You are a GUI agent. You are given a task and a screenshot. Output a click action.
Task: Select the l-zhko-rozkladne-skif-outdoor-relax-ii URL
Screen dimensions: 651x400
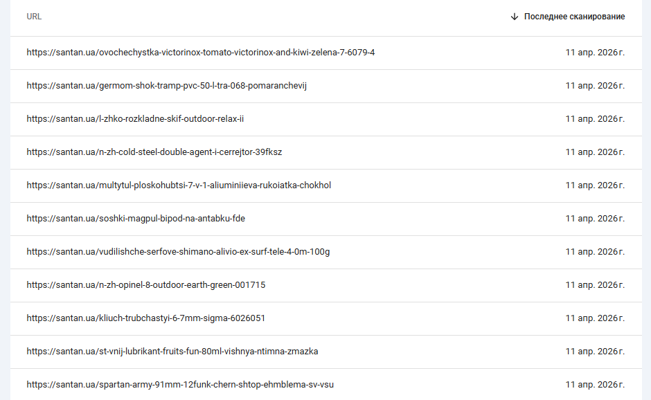click(x=135, y=119)
